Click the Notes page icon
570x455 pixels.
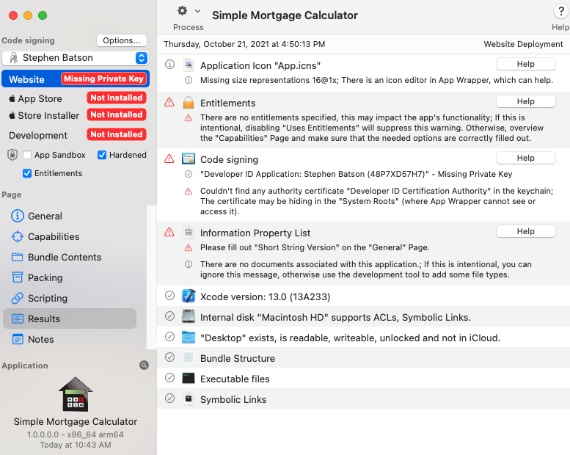point(18,339)
